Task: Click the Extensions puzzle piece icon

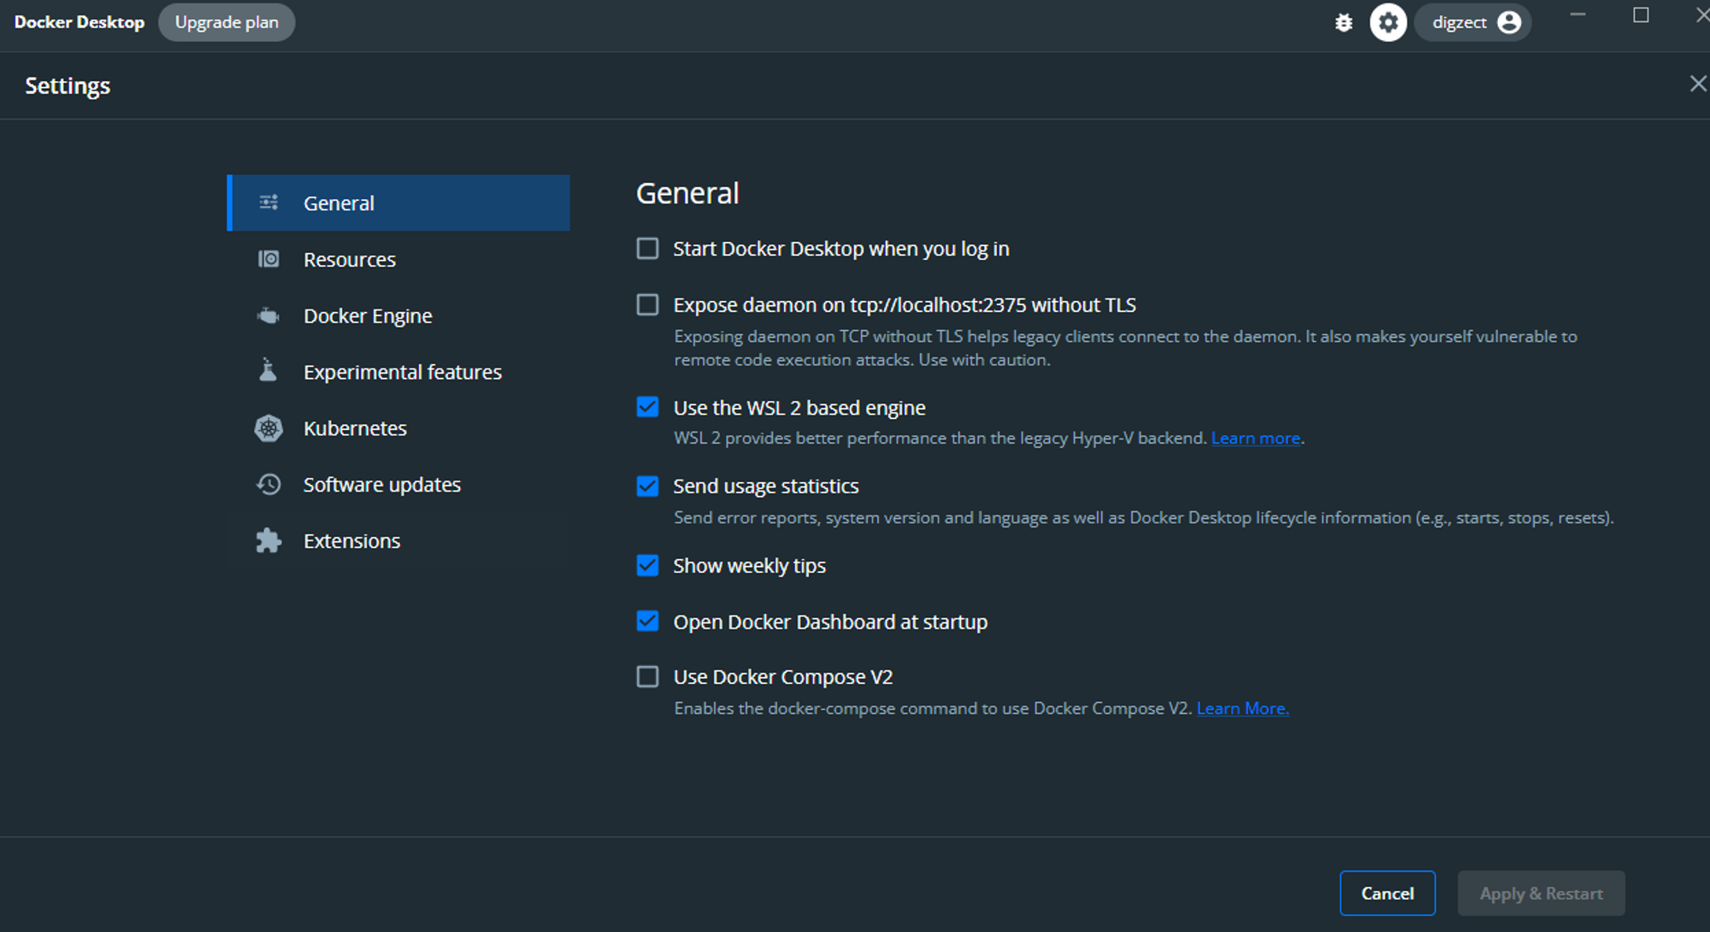Action: point(268,540)
